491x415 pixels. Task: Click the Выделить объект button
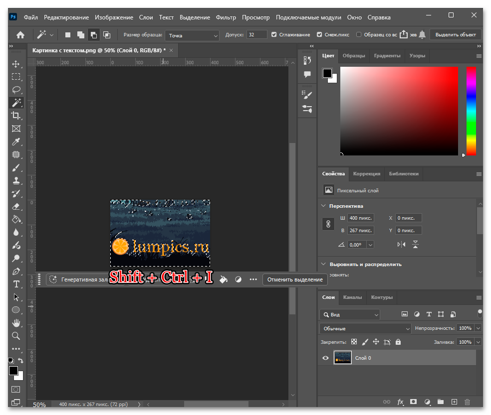[455, 35]
